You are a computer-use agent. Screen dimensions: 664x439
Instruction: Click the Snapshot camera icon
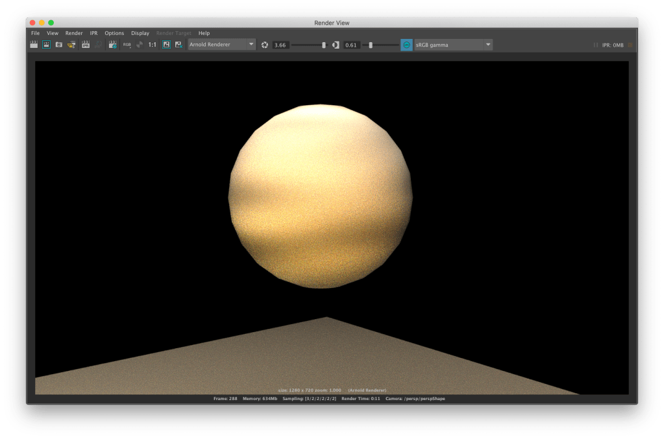pos(59,45)
